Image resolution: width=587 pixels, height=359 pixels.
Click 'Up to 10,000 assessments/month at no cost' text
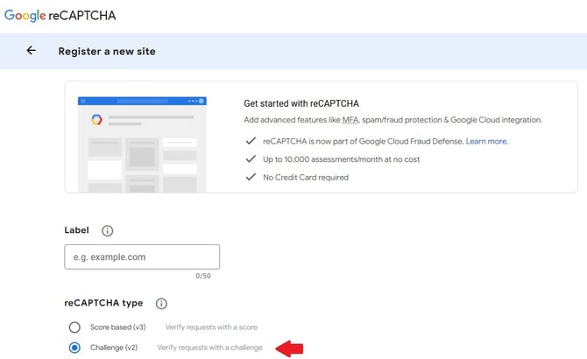[341, 159]
